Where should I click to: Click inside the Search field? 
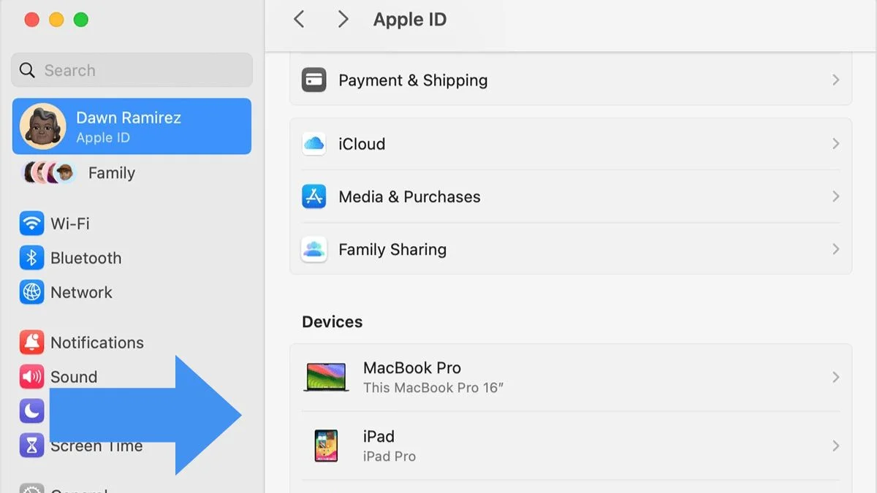pyautogui.click(x=132, y=70)
